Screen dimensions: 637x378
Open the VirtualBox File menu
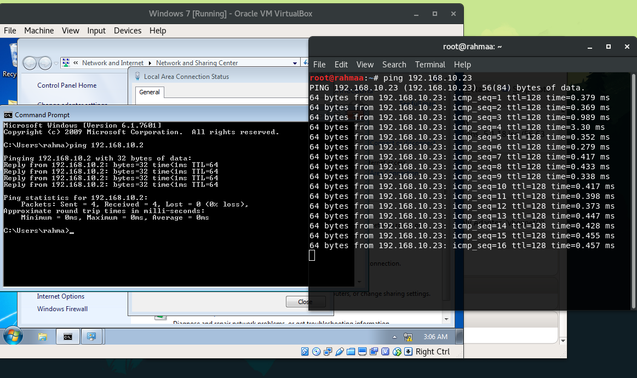pos(10,31)
